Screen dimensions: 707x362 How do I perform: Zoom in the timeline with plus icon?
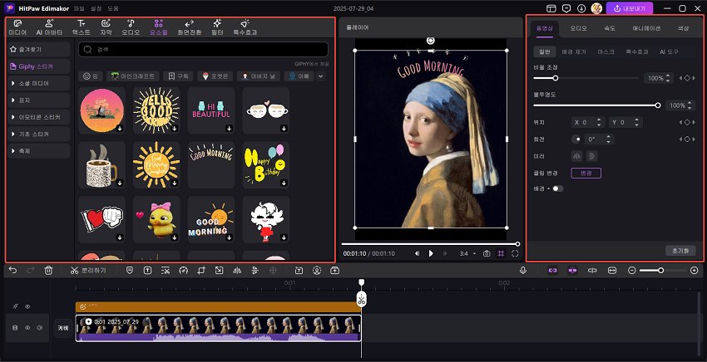tap(695, 270)
